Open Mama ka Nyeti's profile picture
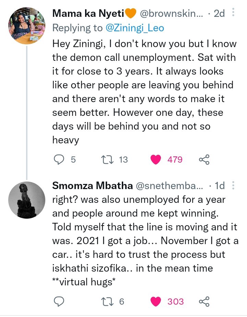 [x=27, y=26]
